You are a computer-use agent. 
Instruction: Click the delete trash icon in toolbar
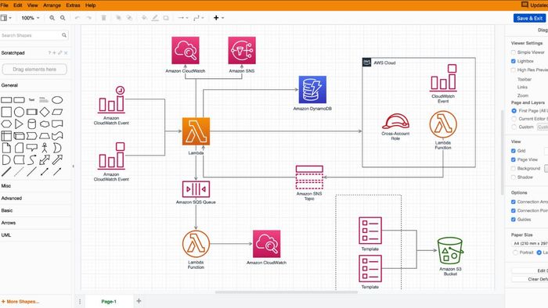point(104,18)
